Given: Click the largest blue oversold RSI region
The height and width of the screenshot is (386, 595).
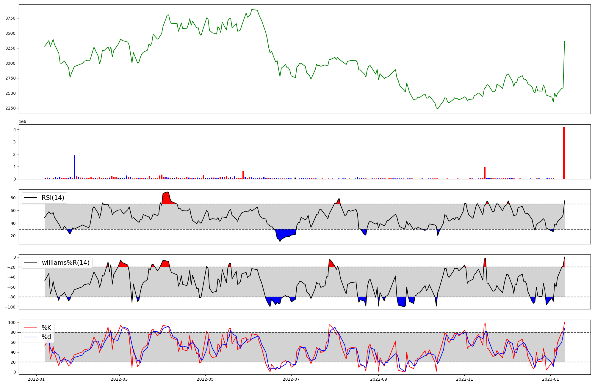Looking at the screenshot, I should point(283,234).
